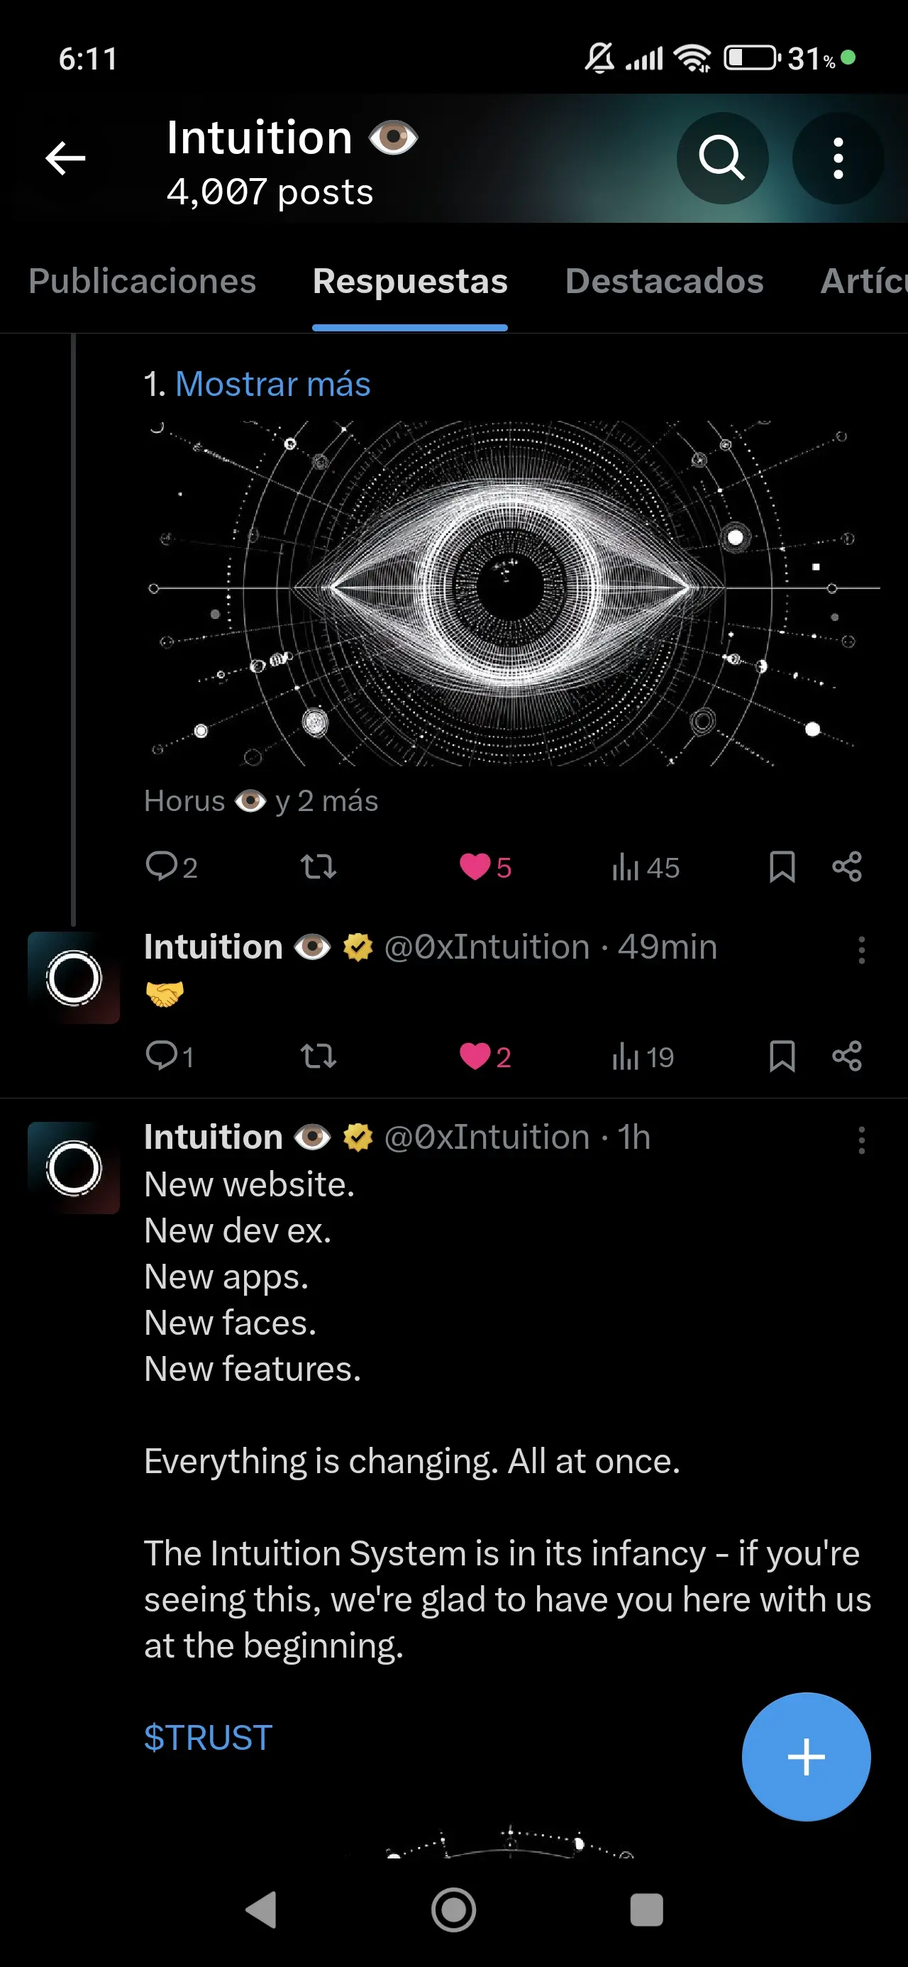Unlike the tweet showing 5 likes
The width and height of the screenshot is (908, 1967).
coord(477,866)
